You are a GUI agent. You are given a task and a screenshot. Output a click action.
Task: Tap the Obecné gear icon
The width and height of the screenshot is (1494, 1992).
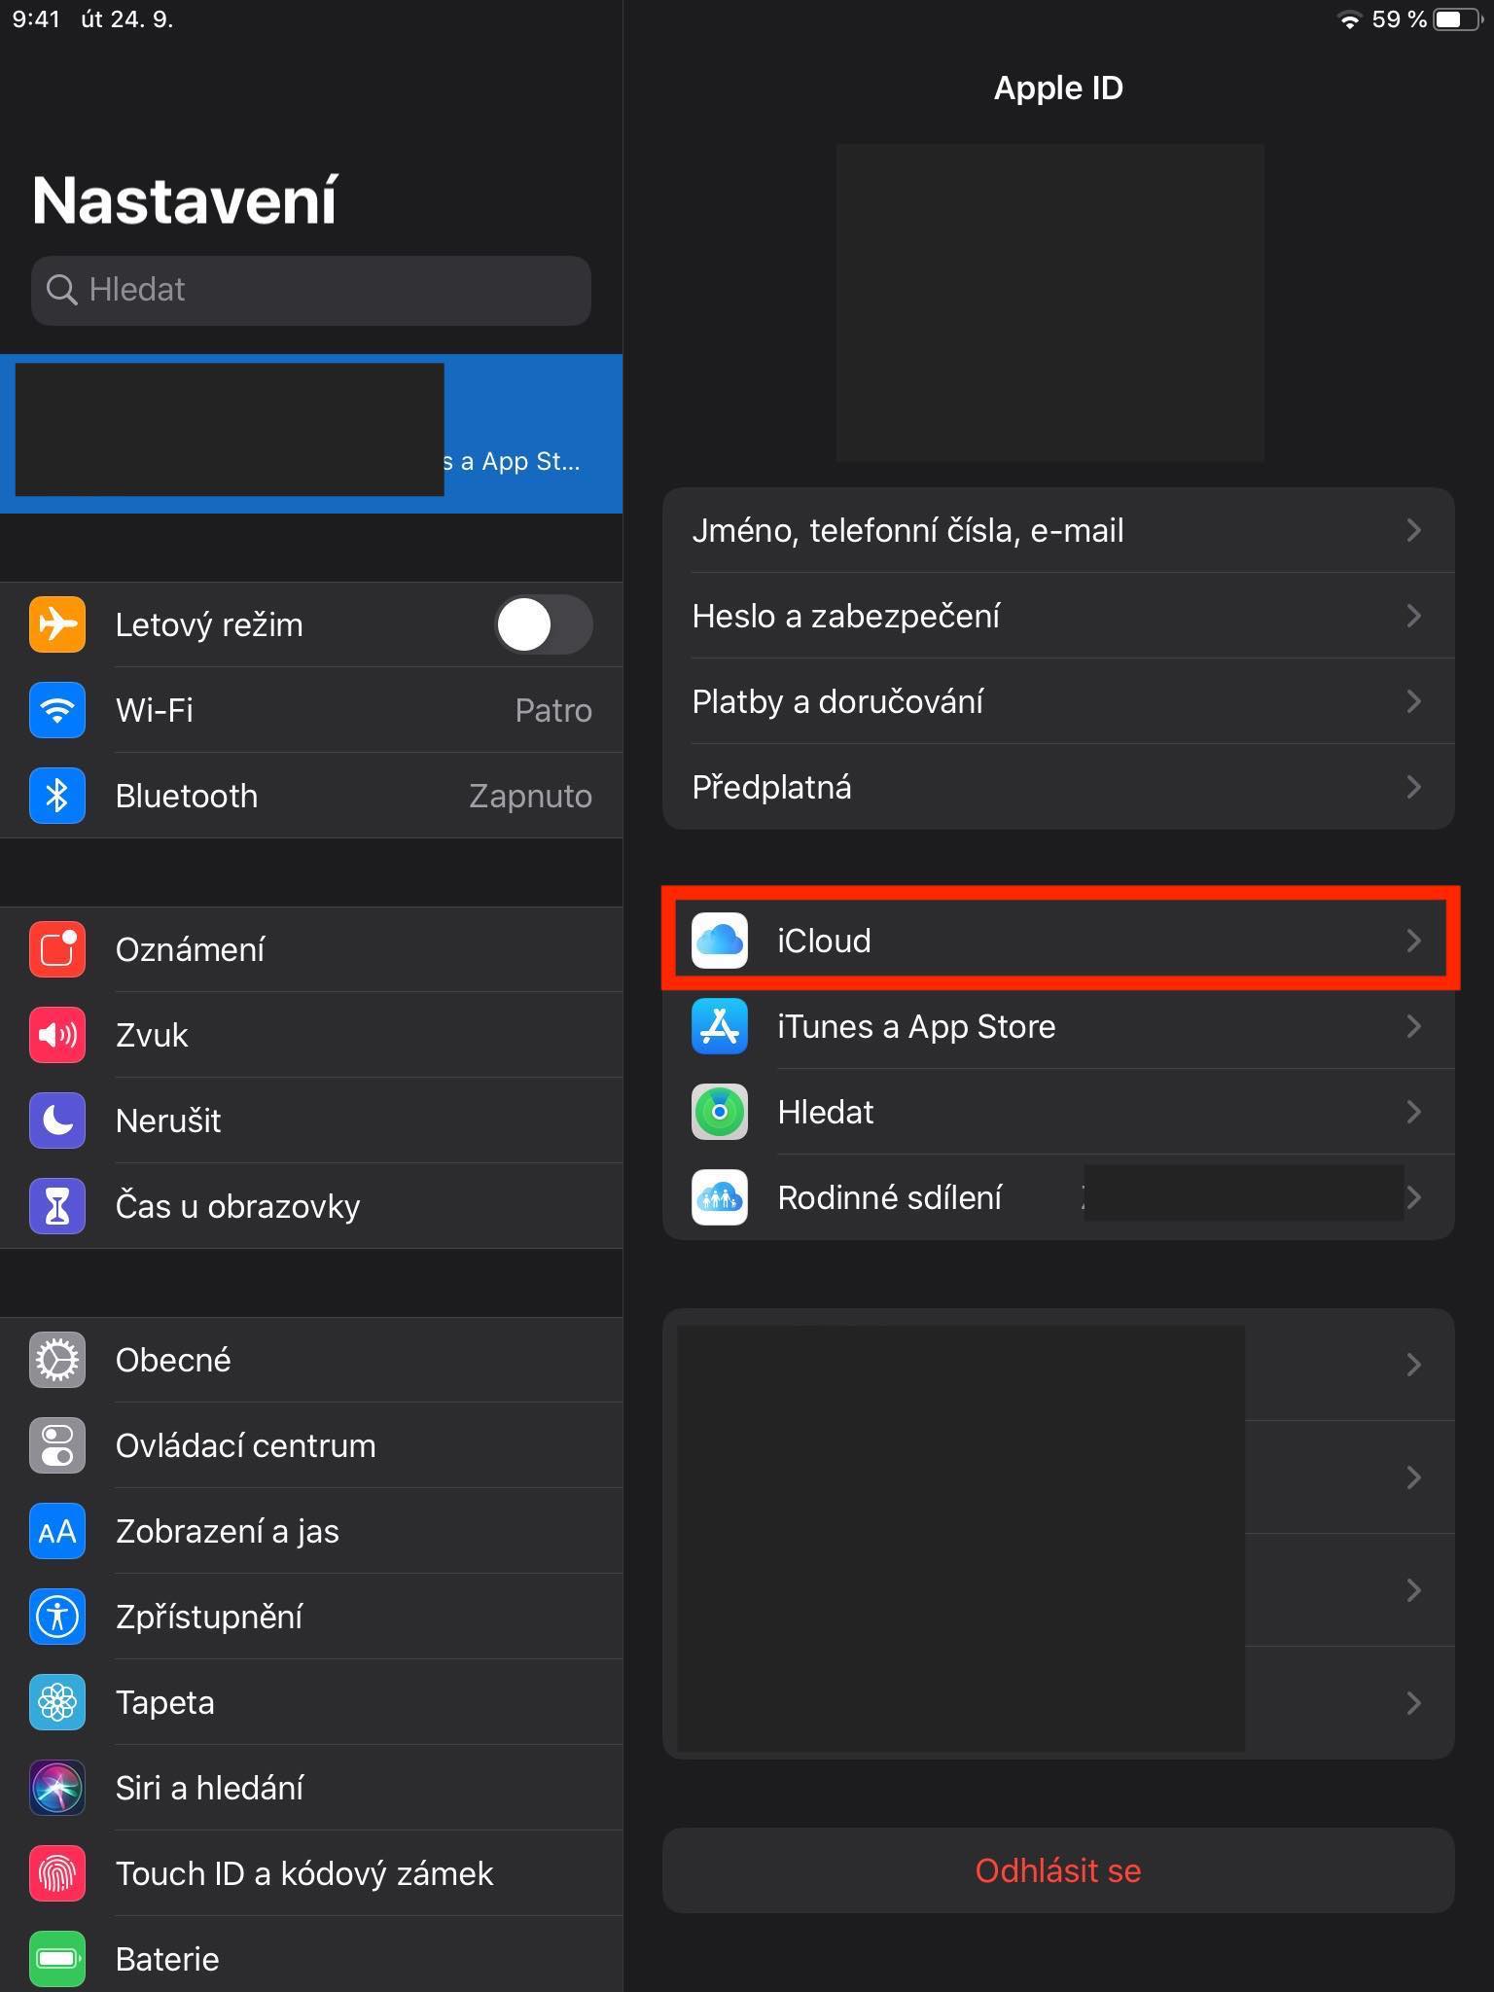click(x=57, y=1359)
